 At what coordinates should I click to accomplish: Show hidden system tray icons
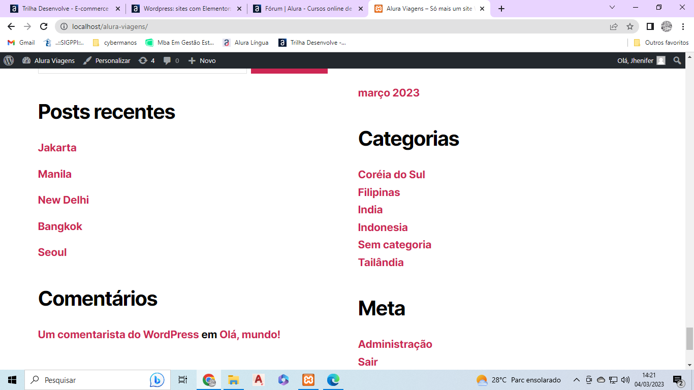tap(577, 380)
